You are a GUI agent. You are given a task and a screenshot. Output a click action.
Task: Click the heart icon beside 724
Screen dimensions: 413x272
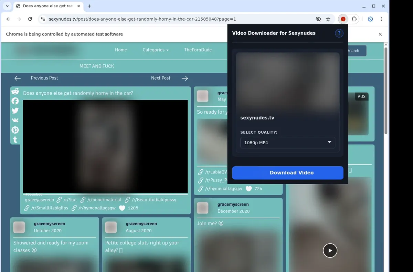coord(248,189)
